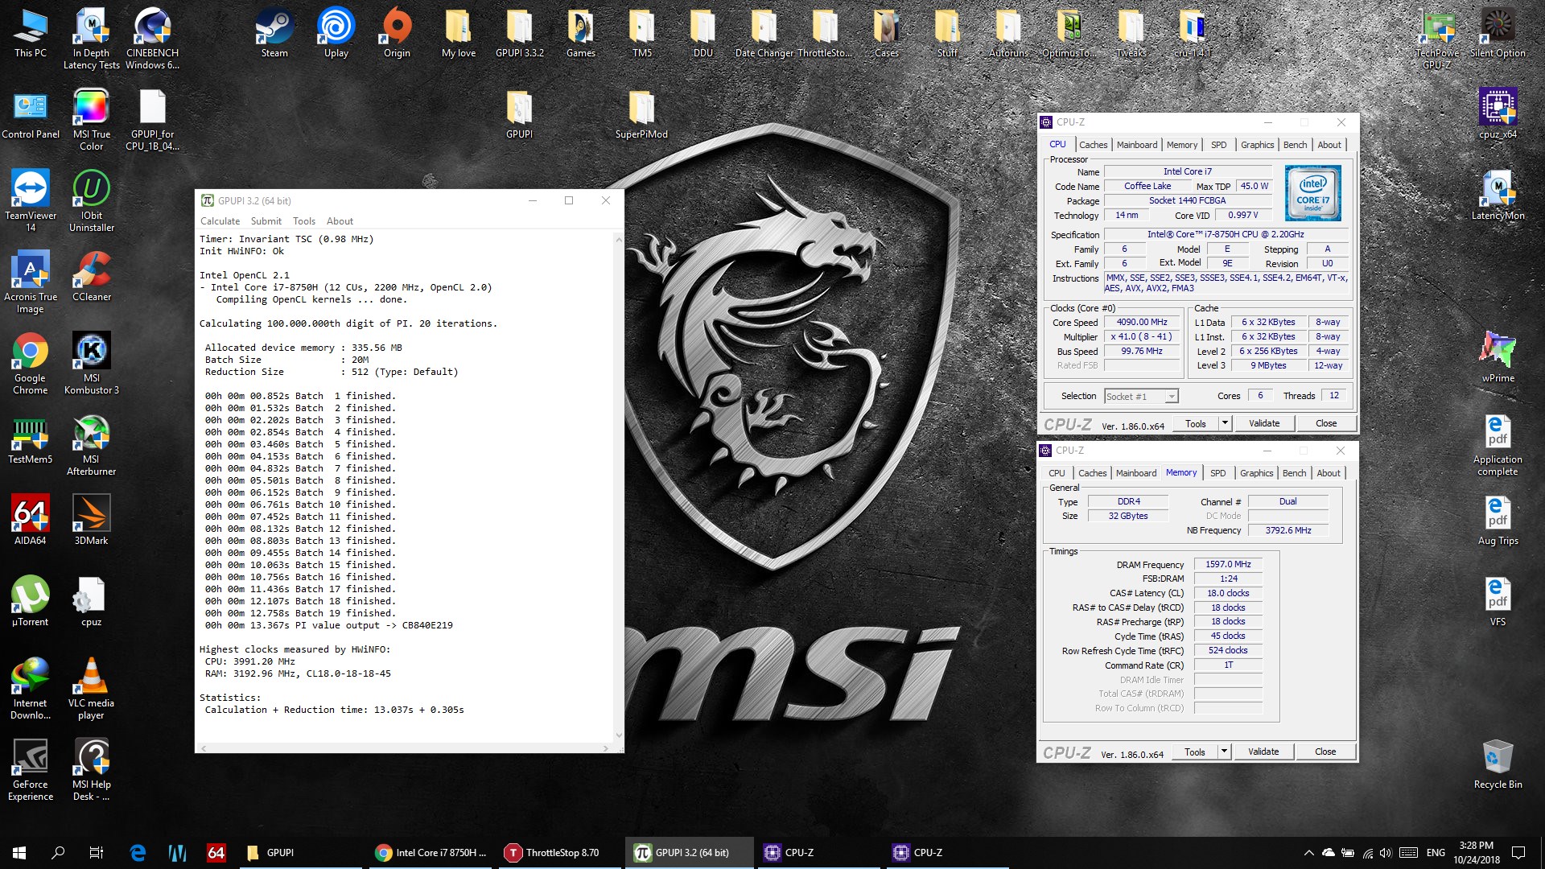Open the SuperPiMod folder
This screenshot has width=1545, height=869.
(641, 113)
